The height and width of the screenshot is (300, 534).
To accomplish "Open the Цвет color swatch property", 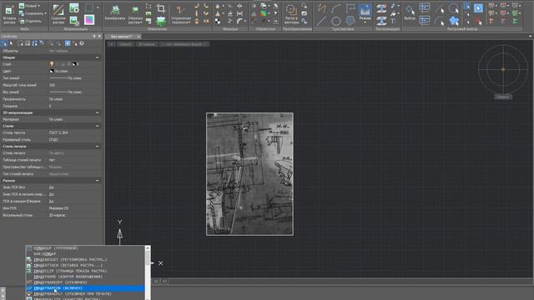I will pos(52,71).
